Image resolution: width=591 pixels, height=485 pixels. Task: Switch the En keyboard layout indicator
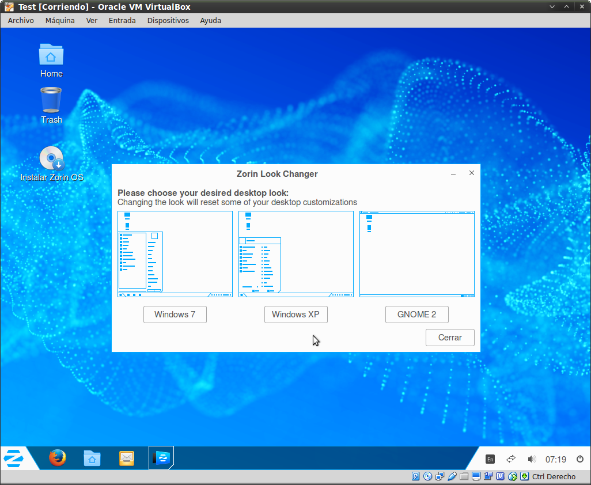point(490,459)
